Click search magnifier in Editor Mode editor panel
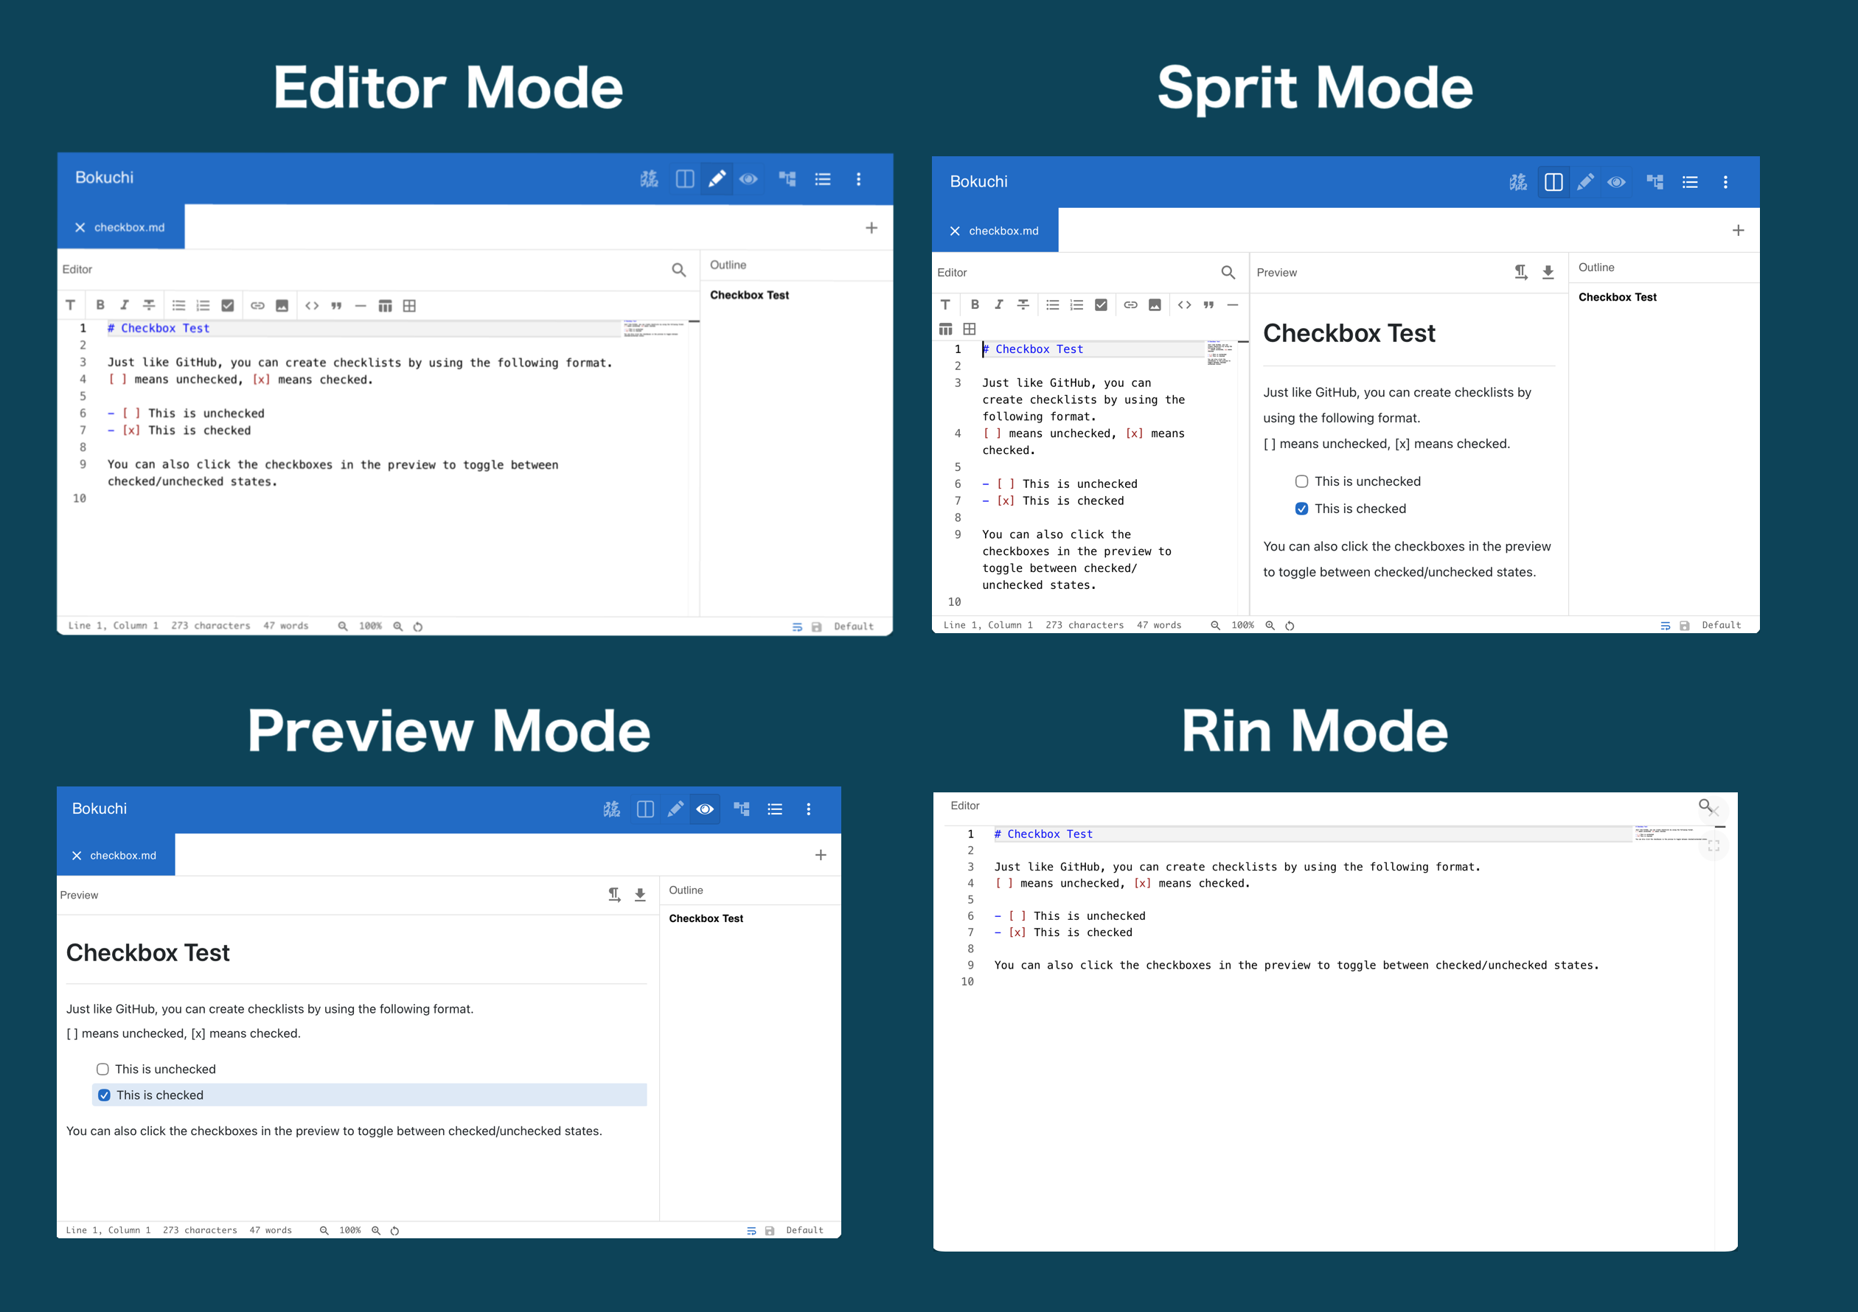1858x1312 pixels. coord(679,269)
